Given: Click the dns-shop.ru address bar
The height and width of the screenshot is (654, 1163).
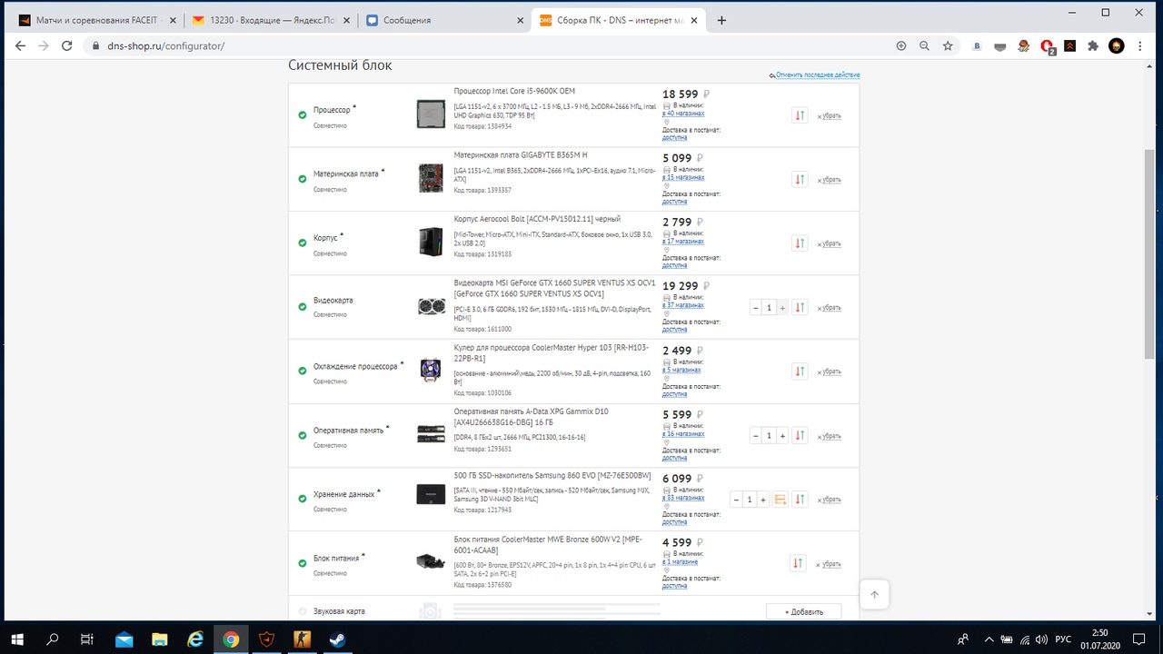Looking at the screenshot, I should [x=491, y=45].
